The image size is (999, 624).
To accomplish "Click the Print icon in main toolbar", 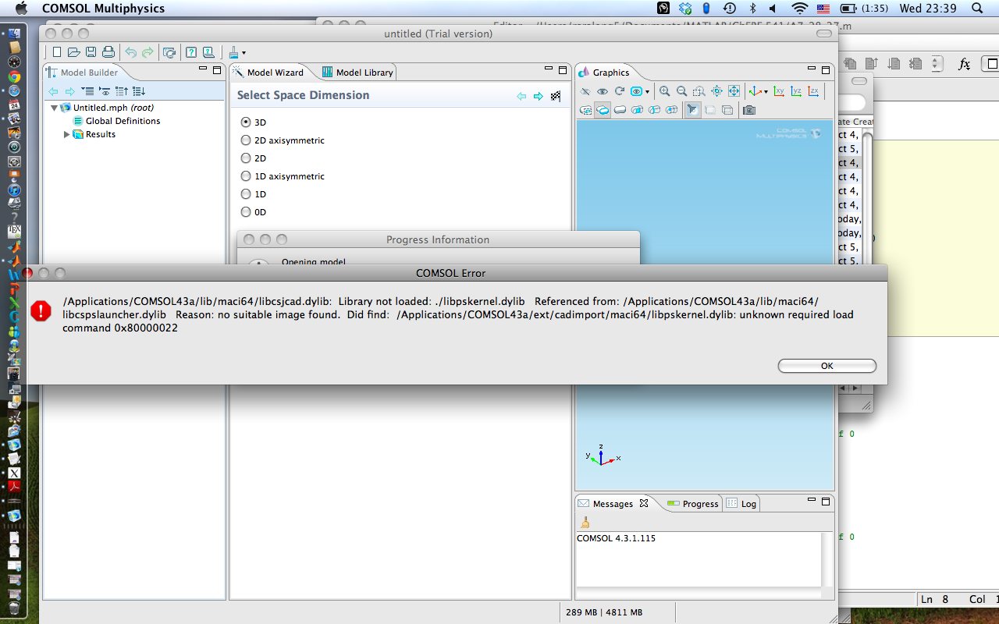I will [x=108, y=52].
